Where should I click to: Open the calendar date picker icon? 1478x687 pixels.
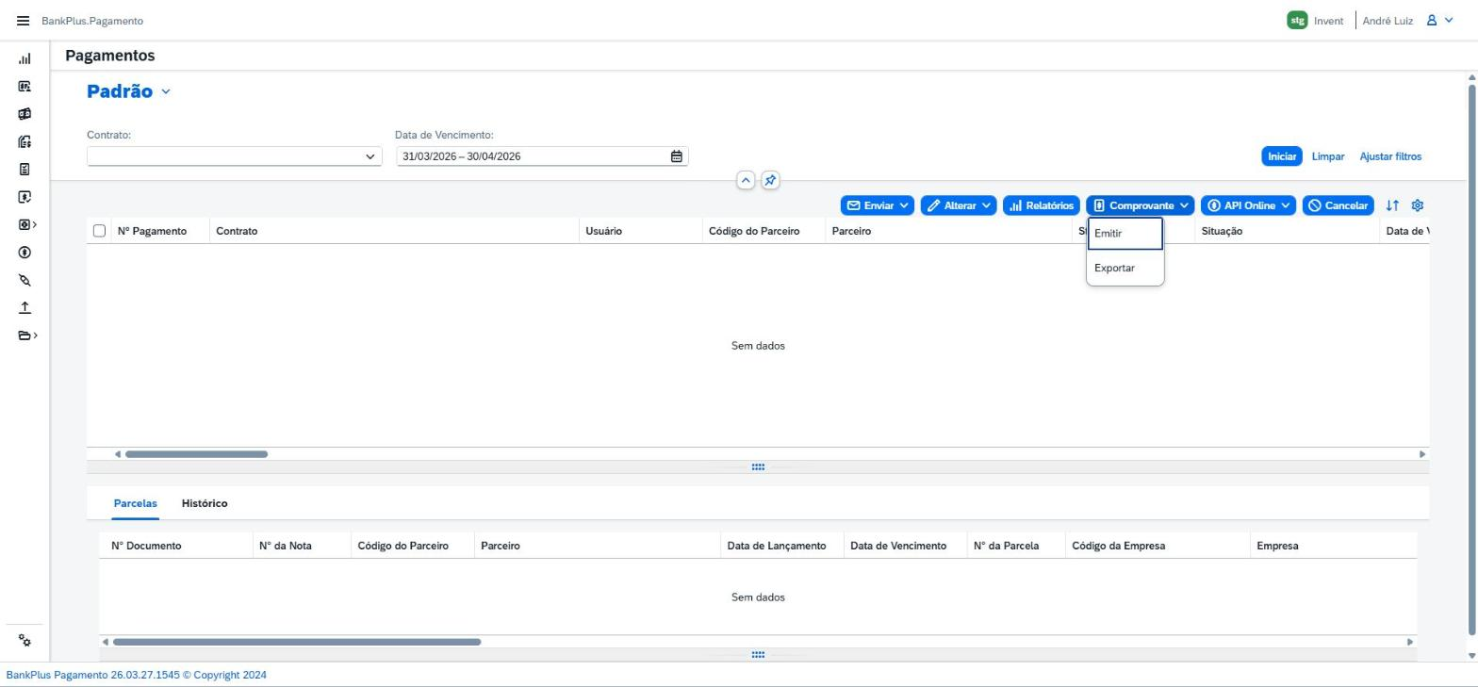[676, 156]
